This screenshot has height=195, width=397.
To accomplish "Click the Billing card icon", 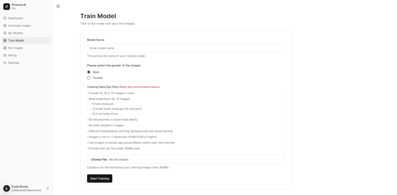I will (x=5, y=56).
